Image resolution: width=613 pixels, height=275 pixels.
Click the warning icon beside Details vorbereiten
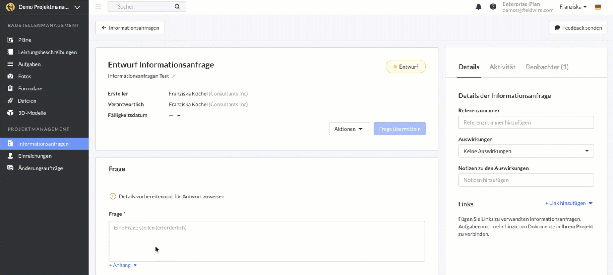(x=113, y=196)
